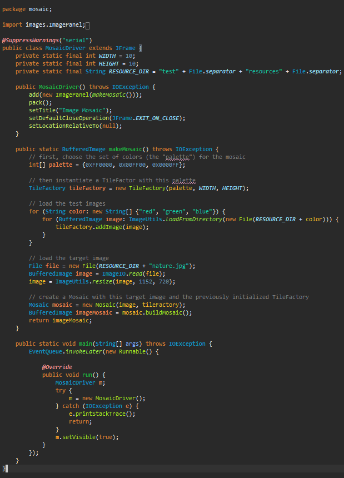Click the 0x0000FF hex color value
The height and width of the screenshot is (478, 344).
[166, 165]
